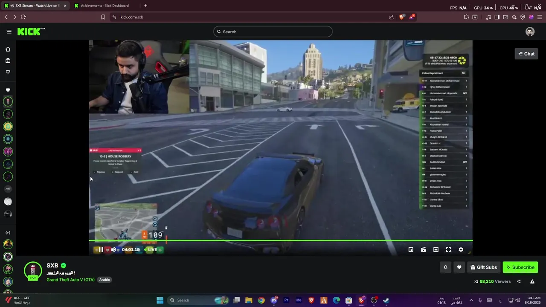
Task: Report stream via warning icon
Action: (x=532, y=281)
